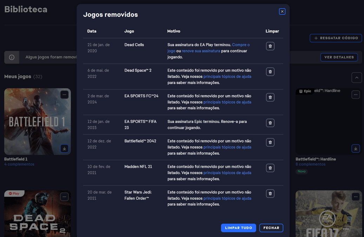Collapse the Meus jogos section chevron
This screenshot has width=364, height=237.
click(357, 78)
